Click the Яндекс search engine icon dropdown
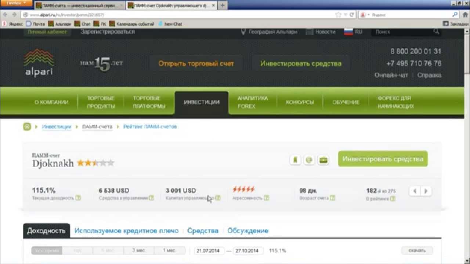This screenshot has width=470, height=264. [x=365, y=15]
